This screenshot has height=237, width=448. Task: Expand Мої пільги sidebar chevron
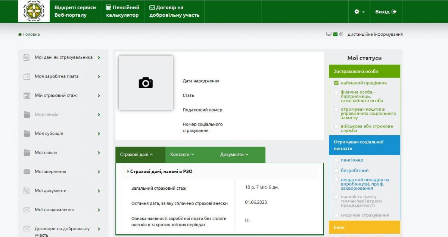point(99,153)
